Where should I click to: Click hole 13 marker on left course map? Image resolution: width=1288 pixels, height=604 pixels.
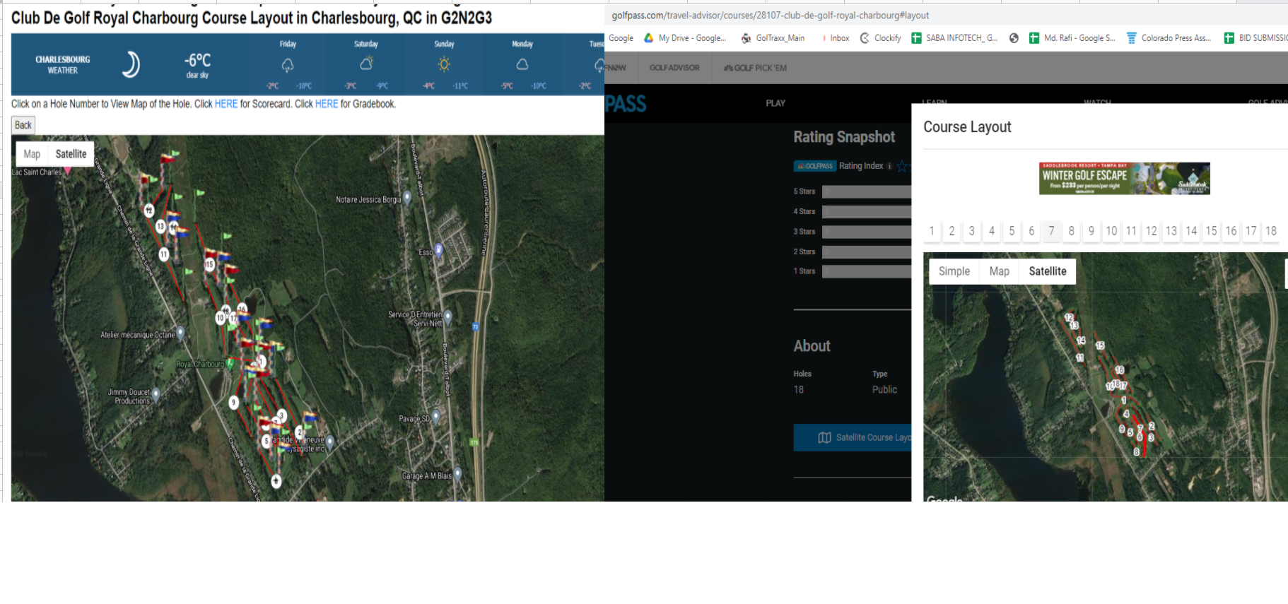pos(160,226)
